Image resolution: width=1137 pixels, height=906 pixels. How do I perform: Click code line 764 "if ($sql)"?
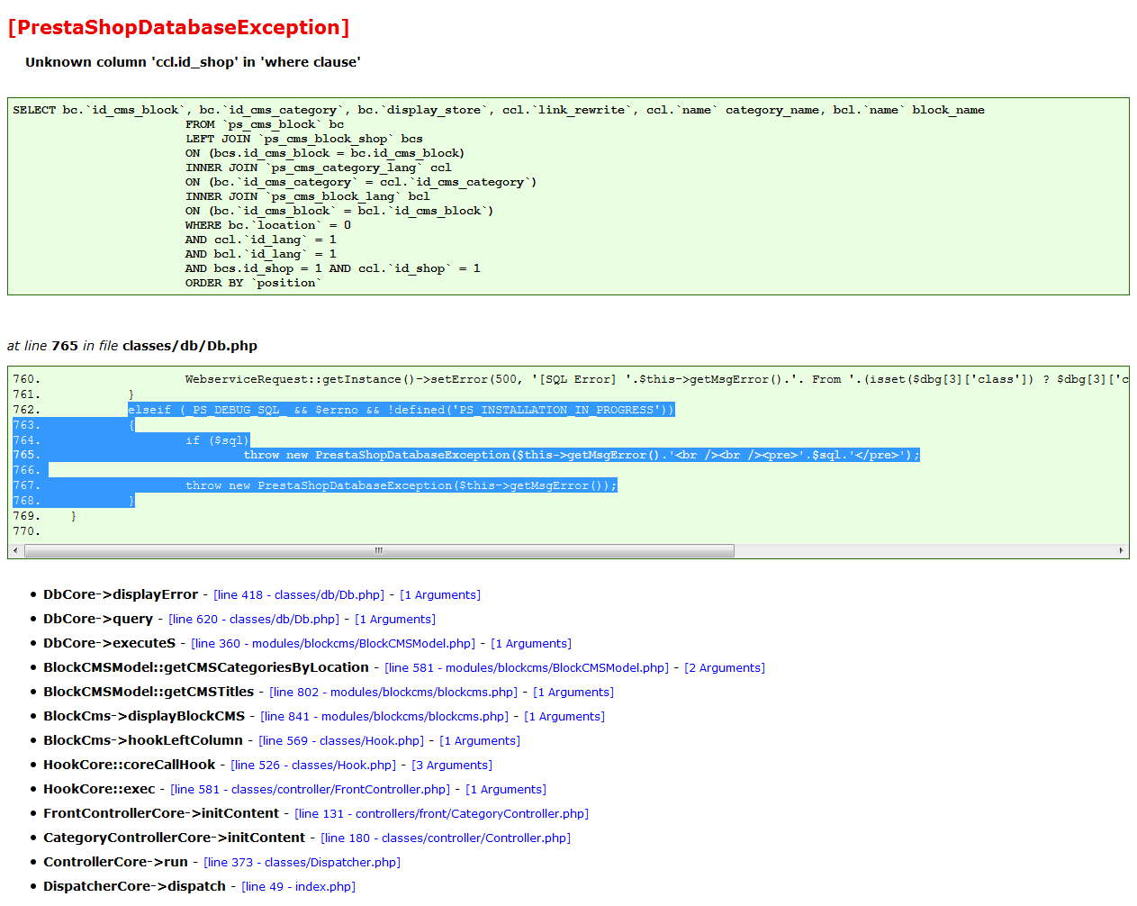tap(218, 440)
